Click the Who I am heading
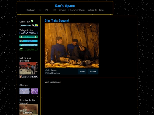 click(x=25, y=22)
